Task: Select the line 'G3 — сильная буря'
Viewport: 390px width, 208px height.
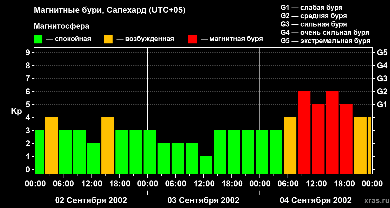Action: [314, 24]
